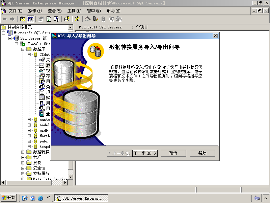Image resolution: width=270 pixels, height=203 pixels.
Task: Click the new job toolbar icon
Action: pos(119,19)
